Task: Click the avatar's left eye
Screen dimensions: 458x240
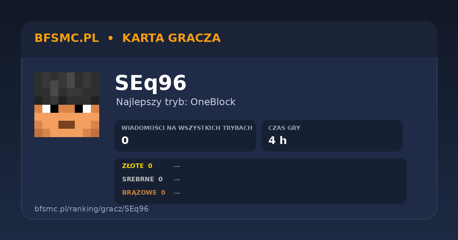Action: point(50,109)
